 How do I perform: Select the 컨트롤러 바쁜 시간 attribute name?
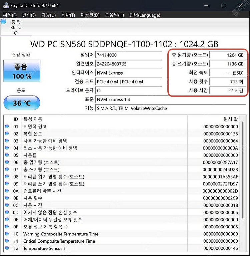pyautogui.click(x=42, y=191)
